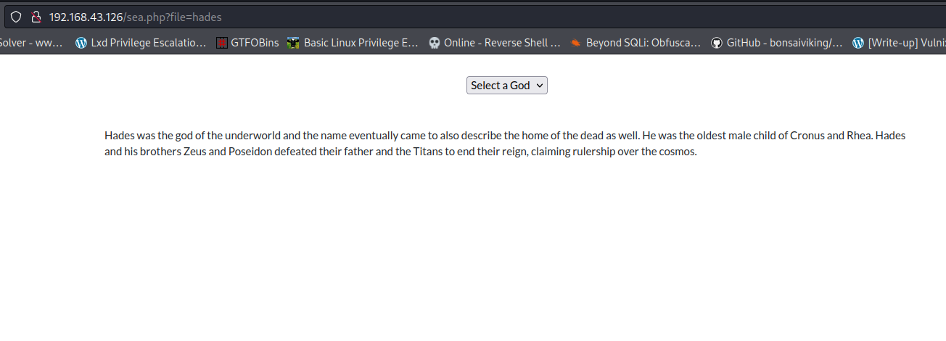This screenshot has height=341, width=946.
Task: Click the GitHub octocat bookmark icon
Action: click(x=717, y=43)
